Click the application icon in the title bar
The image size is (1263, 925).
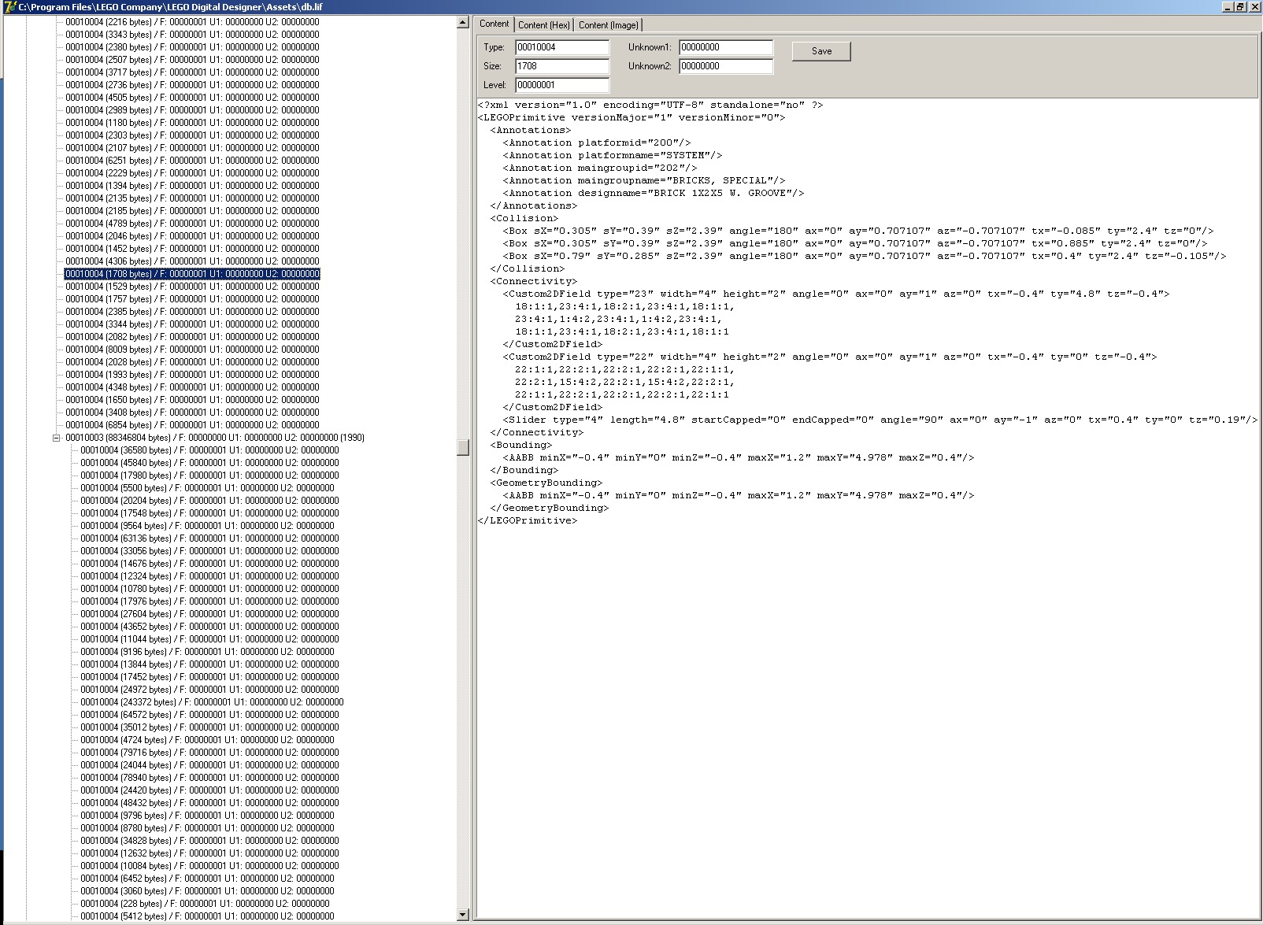(x=9, y=7)
